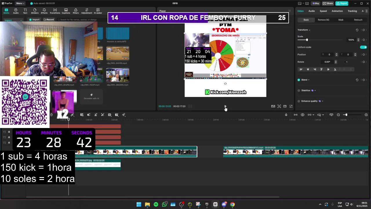Click the Import button beside Record
371x209 pixels.
pyautogui.click(x=34, y=20)
